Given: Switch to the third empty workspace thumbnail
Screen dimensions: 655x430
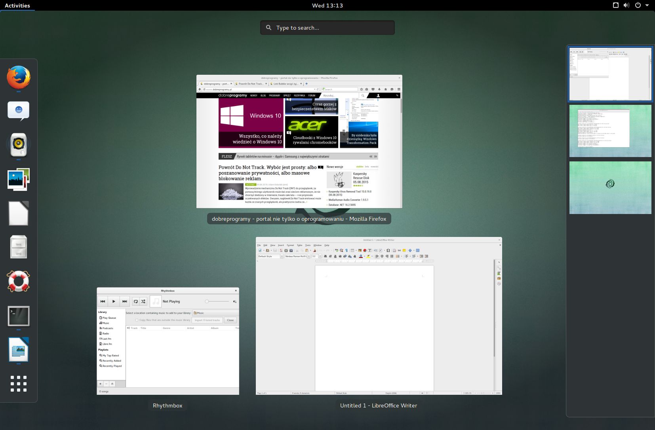Looking at the screenshot, I should [x=610, y=188].
